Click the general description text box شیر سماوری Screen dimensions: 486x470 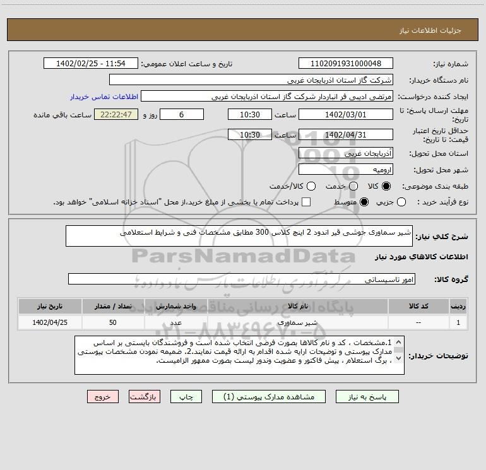[239, 236]
